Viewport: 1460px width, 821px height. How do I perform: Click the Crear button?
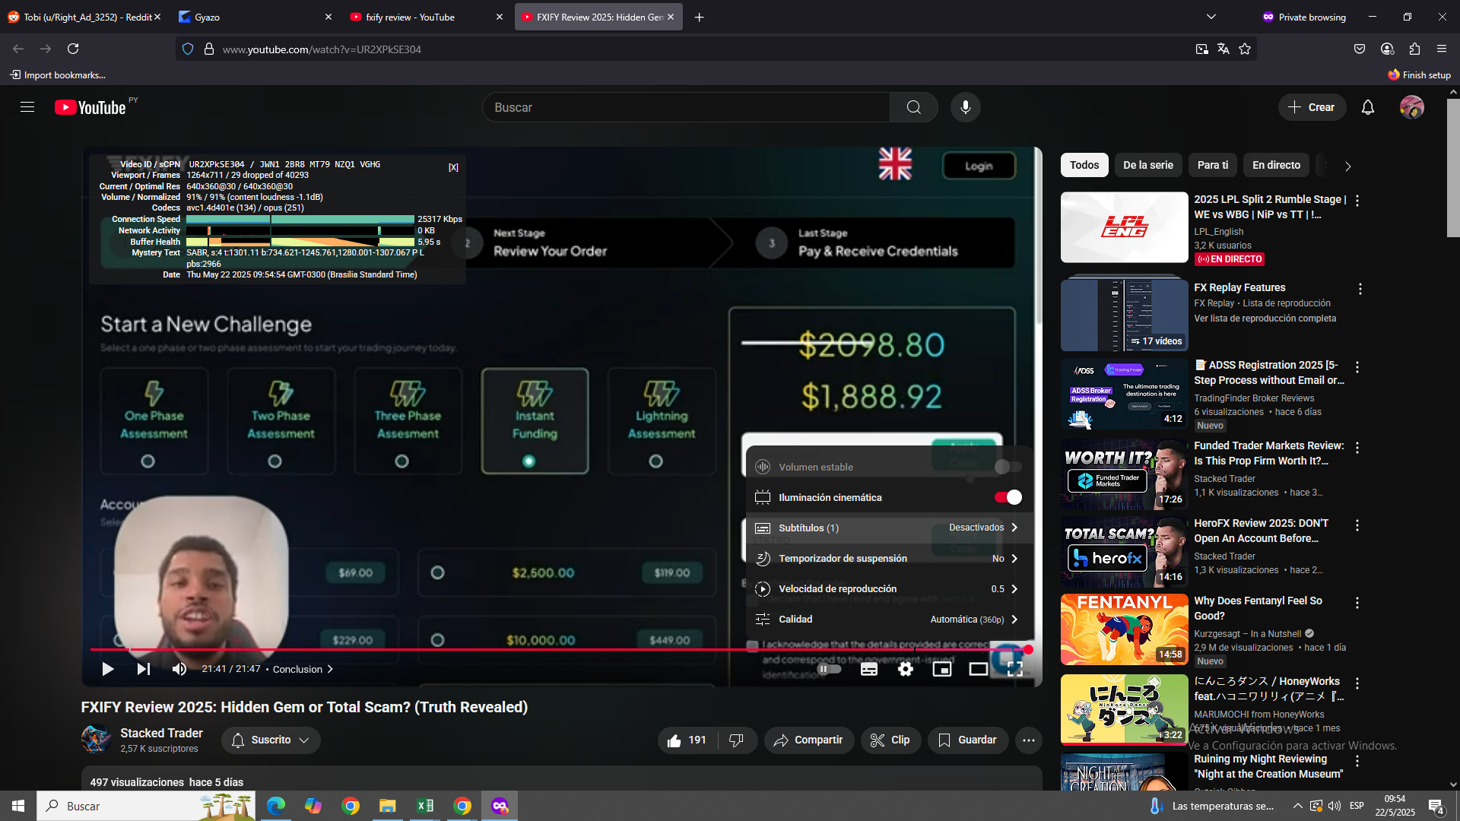(x=1312, y=107)
